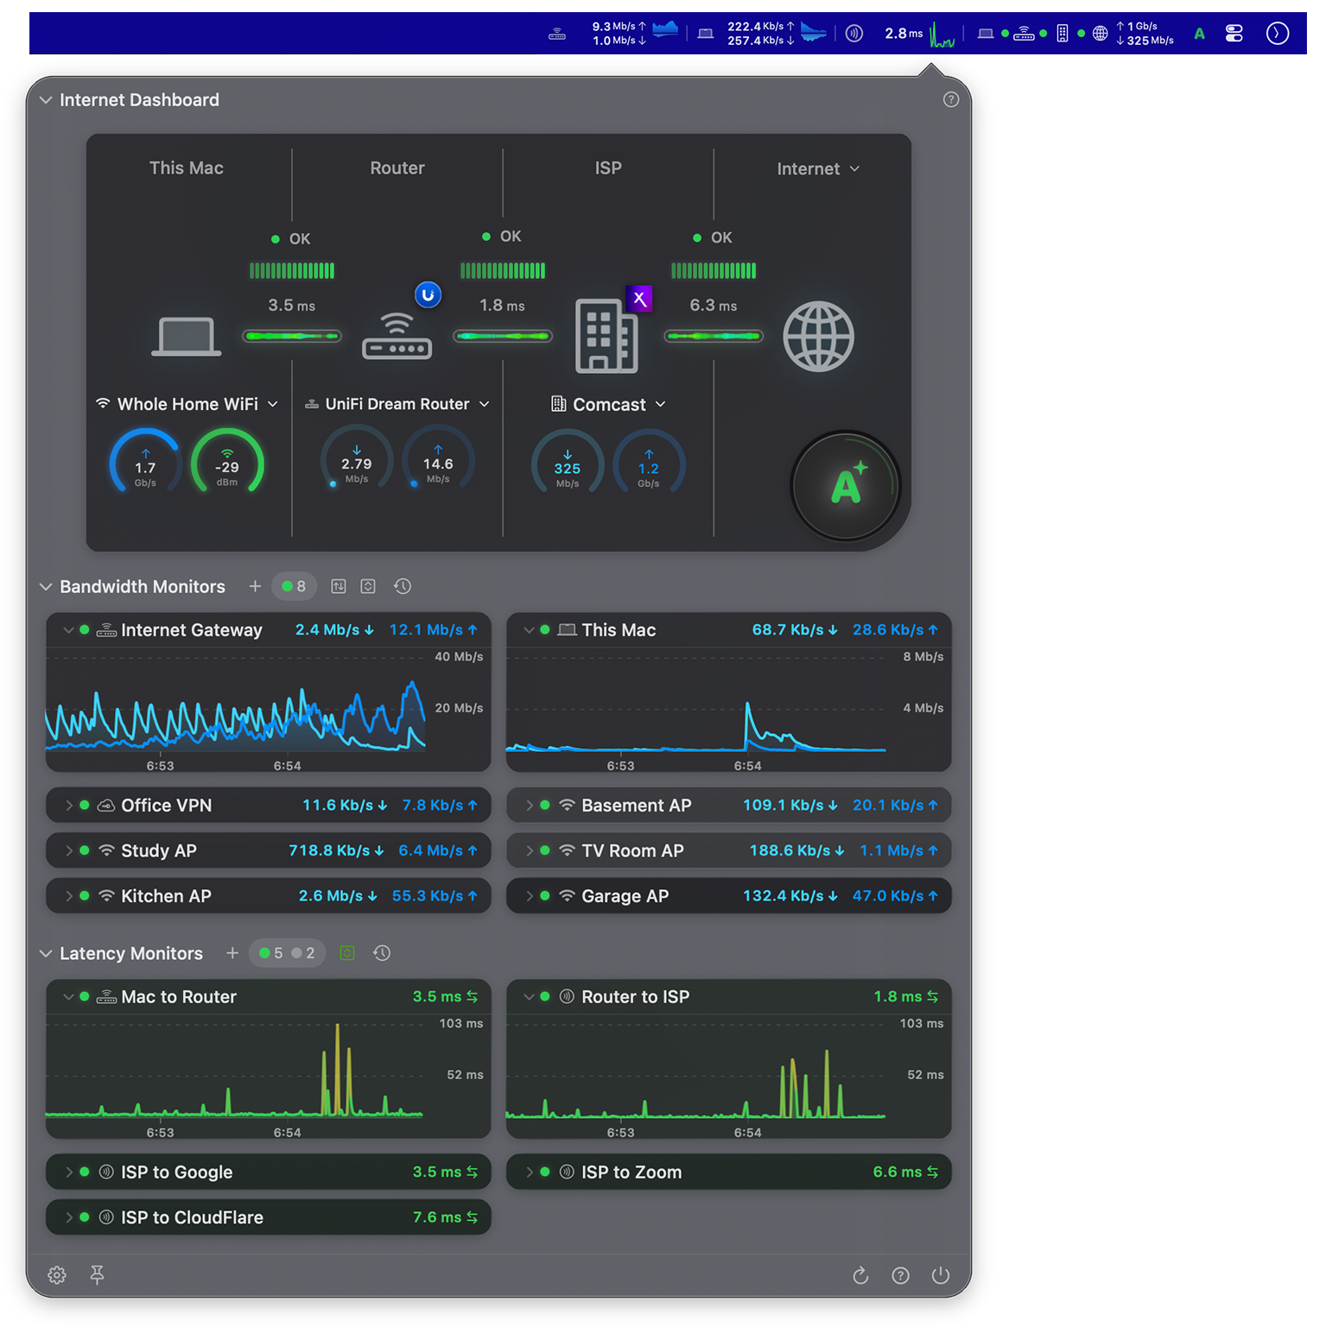Click the pin window icon at the bottom
The height and width of the screenshot is (1333, 1326).
[x=97, y=1275]
